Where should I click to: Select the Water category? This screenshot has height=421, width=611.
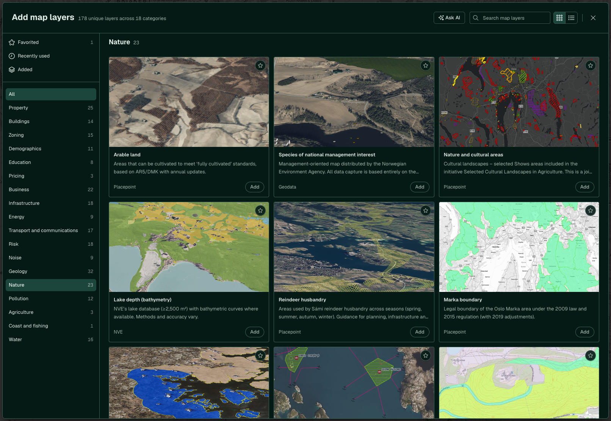[x=51, y=340]
